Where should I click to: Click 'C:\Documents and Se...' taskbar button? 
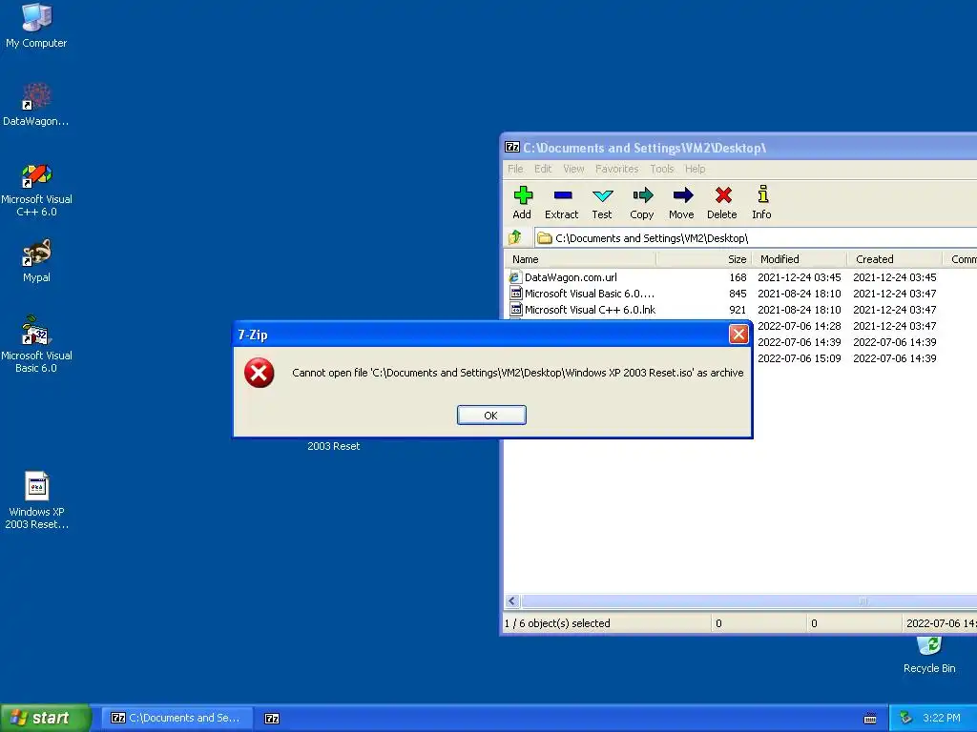177,718
